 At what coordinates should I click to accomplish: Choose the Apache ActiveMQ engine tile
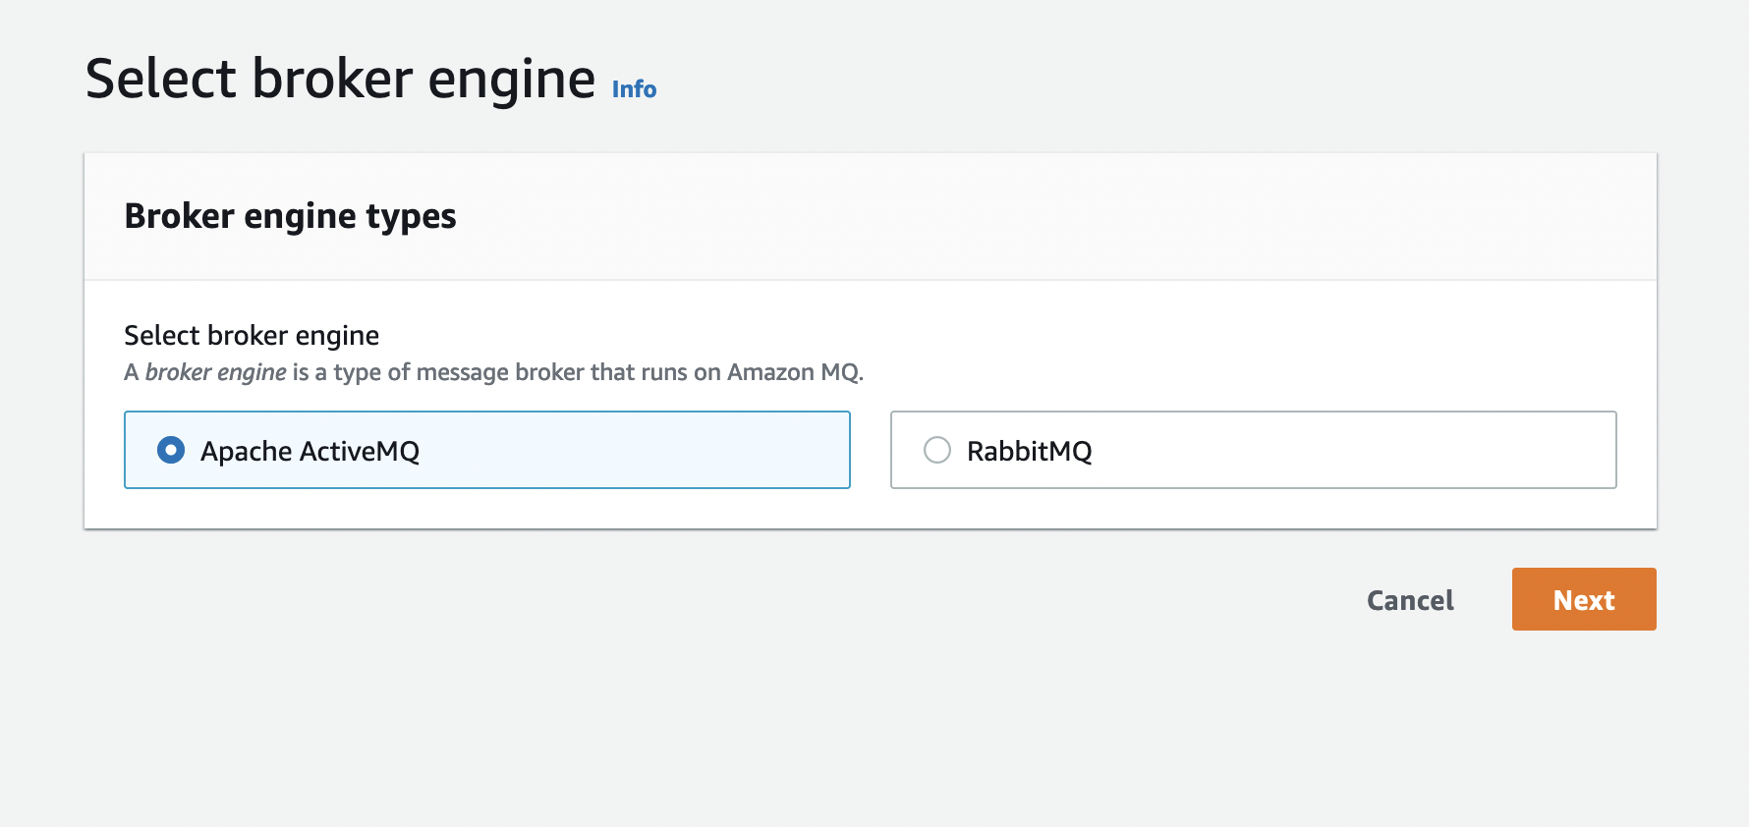tap(486, 450)
